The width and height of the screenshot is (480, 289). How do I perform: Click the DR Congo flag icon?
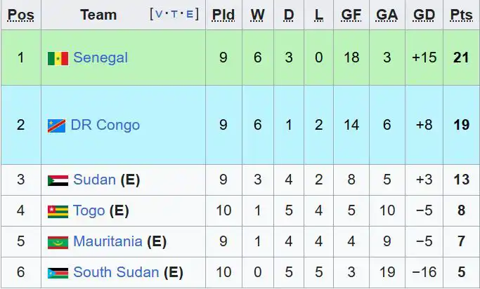[57, 126]
